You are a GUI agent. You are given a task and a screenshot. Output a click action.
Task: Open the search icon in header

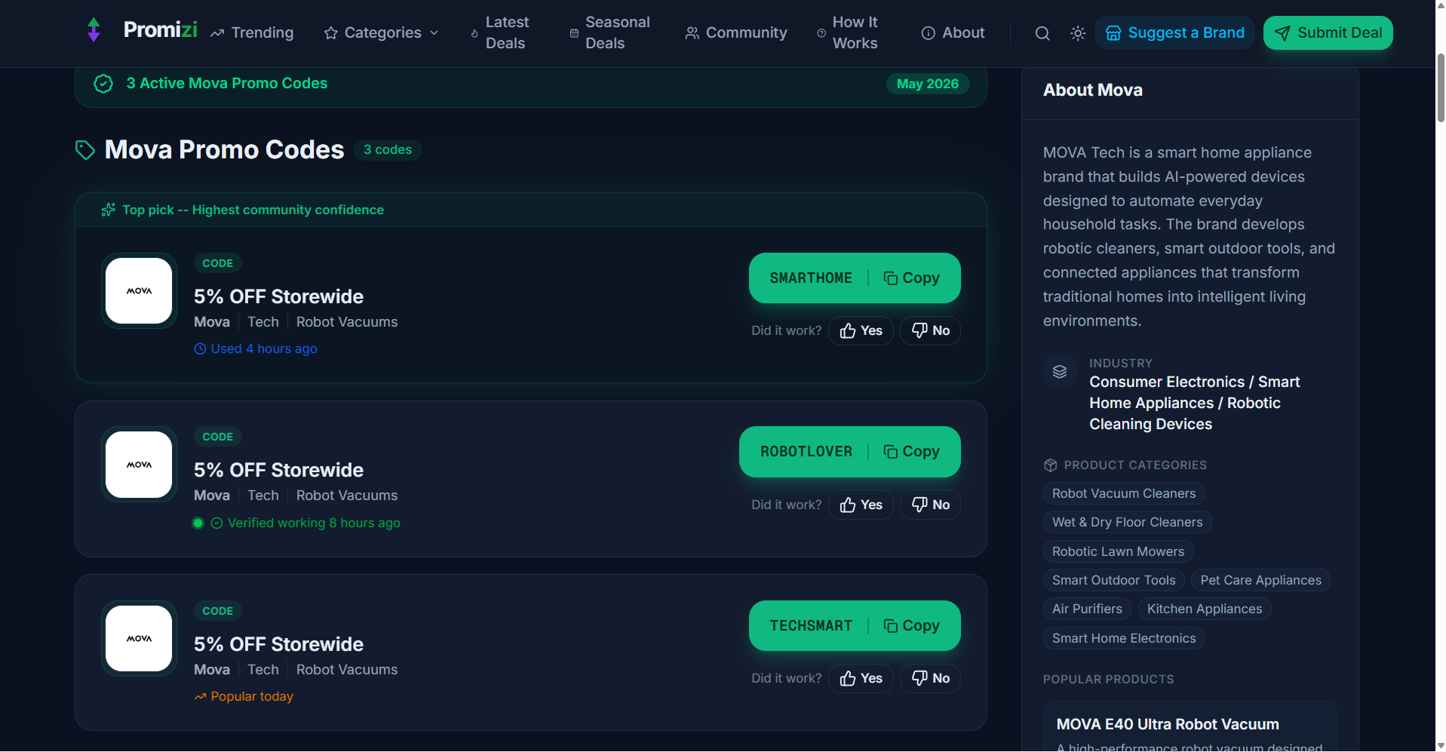(x=1042, y=33)
